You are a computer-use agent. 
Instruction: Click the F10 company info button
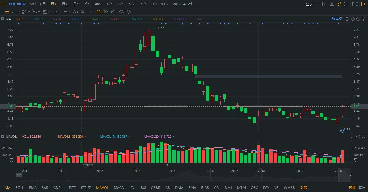(x=355, y=4)
